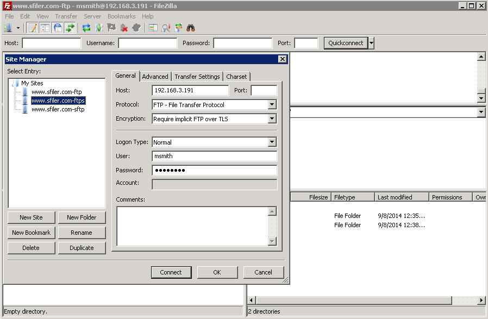Click the Quickconnect button

tap(346, 43)
